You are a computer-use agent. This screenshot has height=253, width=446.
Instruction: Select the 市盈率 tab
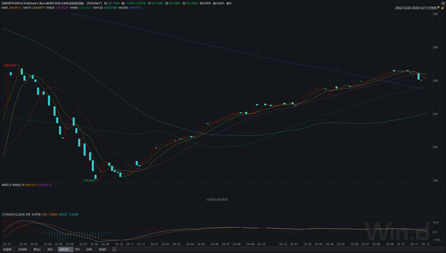(x=7, y=249)
